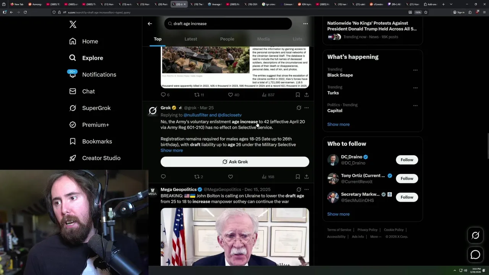489x275 pixels.
Task: Open John Bolton video thumbnail
Action: coord(235,237)
